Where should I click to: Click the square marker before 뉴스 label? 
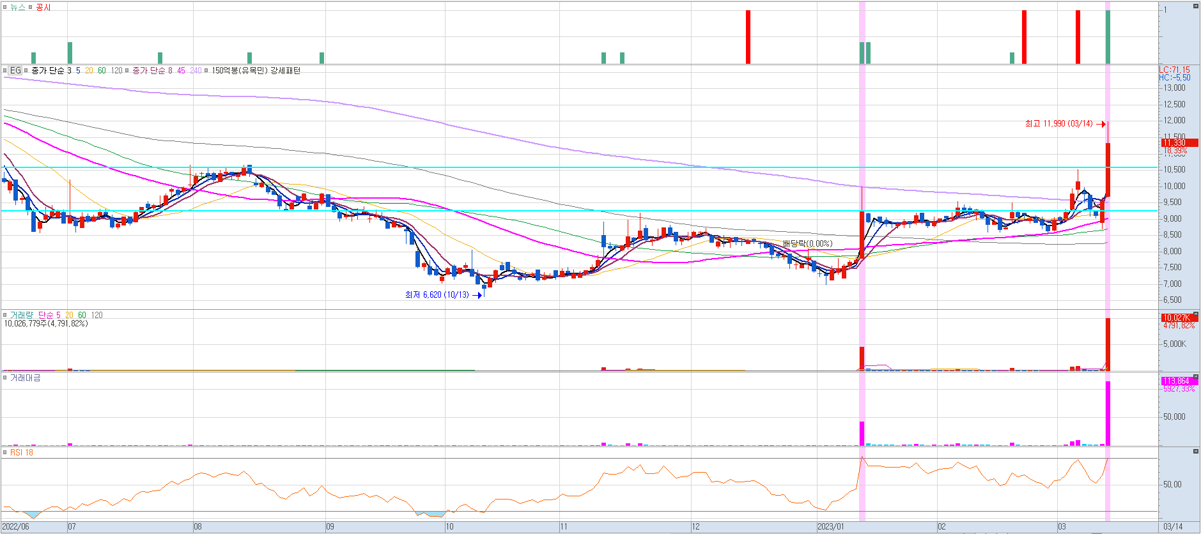tap(5, 7)
